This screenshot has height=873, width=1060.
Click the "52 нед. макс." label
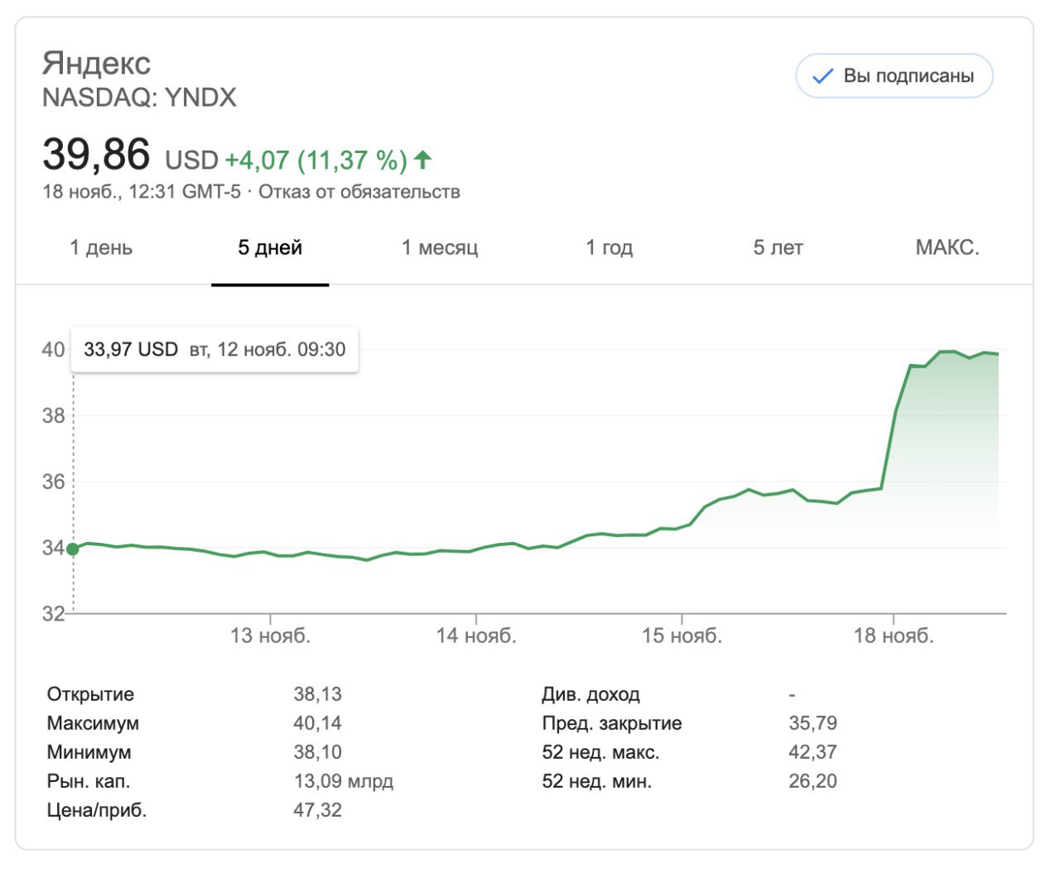point(600,752)
